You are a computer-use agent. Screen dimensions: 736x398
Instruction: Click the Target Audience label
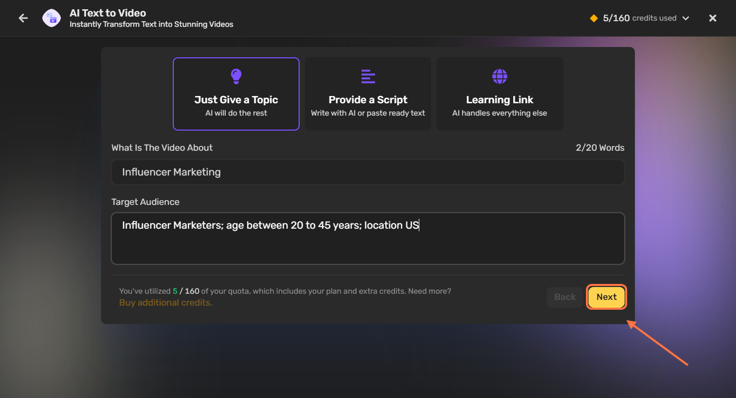click(145, 202)
